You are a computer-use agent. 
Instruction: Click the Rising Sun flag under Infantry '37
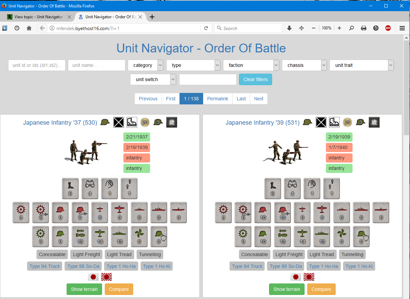(106, 277)
